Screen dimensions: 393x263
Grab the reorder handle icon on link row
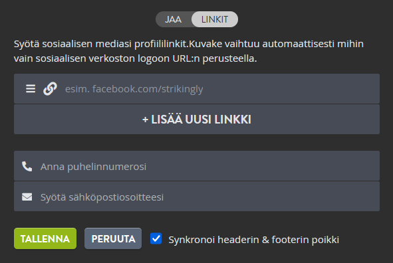click(31, 88)
